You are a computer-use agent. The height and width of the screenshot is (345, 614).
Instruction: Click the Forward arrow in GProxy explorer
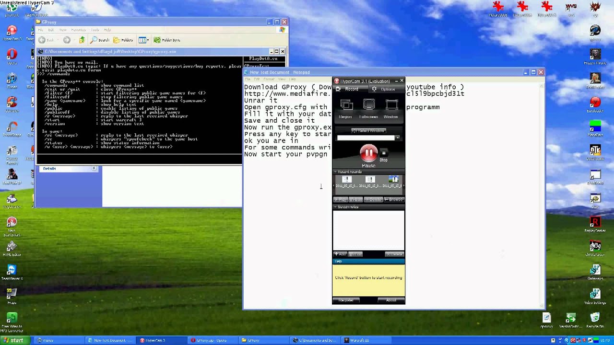point(67,40)
